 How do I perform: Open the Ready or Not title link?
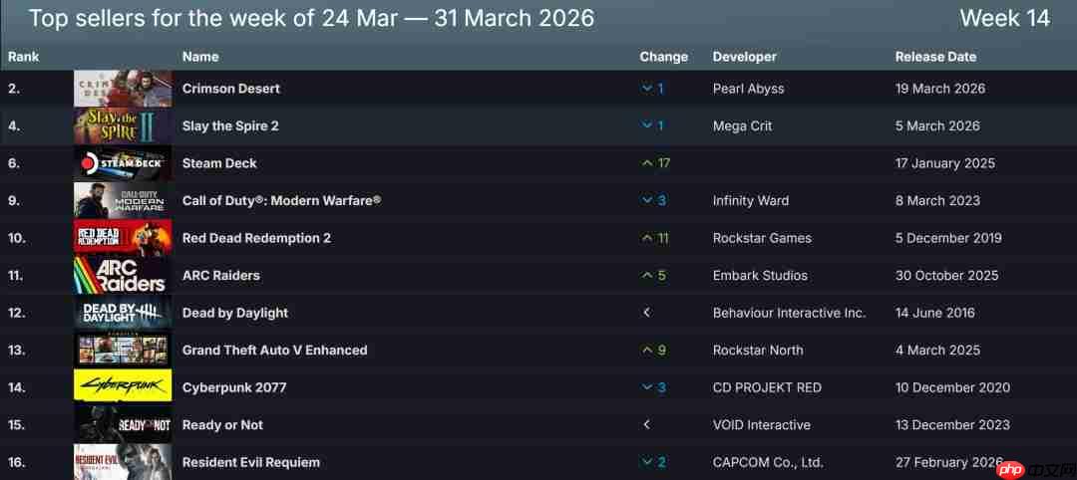coord(222,425)
